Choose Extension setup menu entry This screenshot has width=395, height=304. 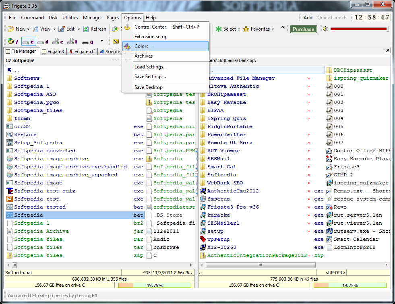coord(165,37)
